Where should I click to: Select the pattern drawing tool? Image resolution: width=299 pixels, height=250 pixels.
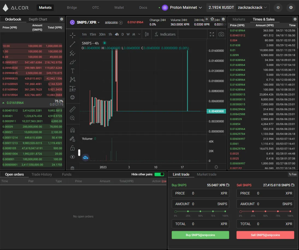[x=72, y=80]
